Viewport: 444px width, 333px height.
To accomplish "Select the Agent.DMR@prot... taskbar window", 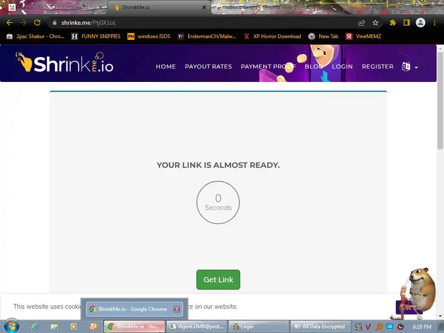I will (196, 326).
